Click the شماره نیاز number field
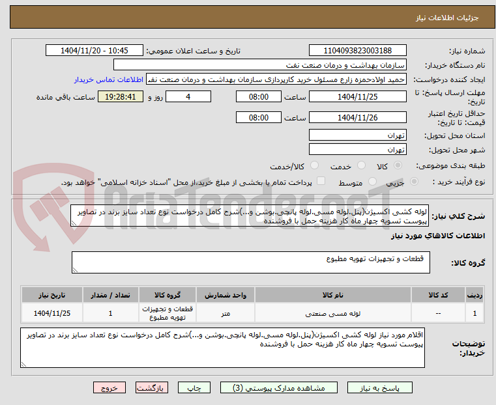The width and height of the screenshot is (496, 405). coord(358,51)
